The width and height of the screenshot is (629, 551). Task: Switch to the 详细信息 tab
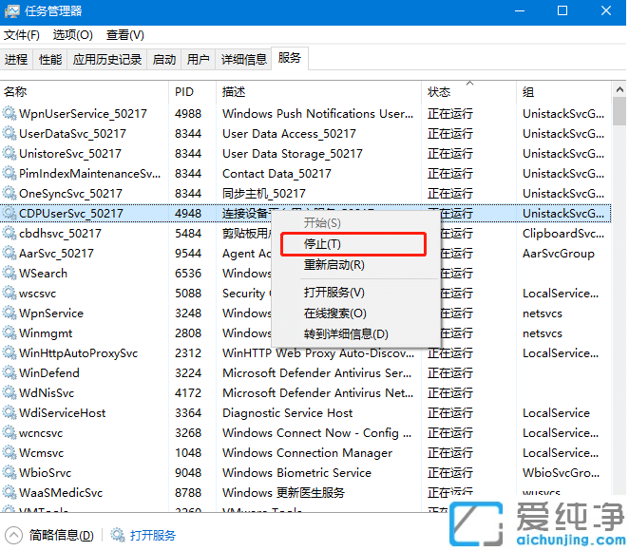point(244,59)
